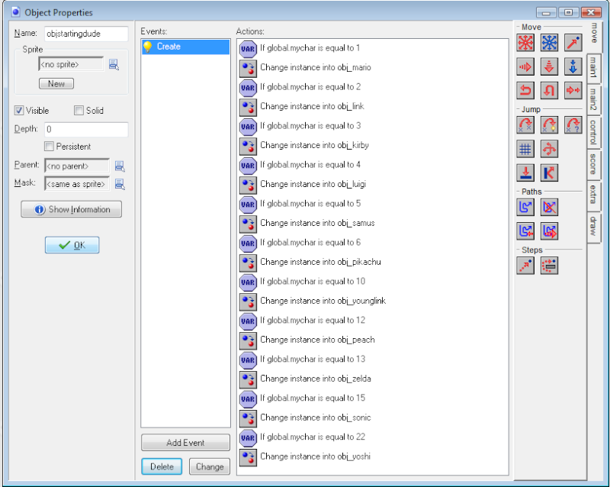
Task: Click the Change event button
Action: point(210,466)
